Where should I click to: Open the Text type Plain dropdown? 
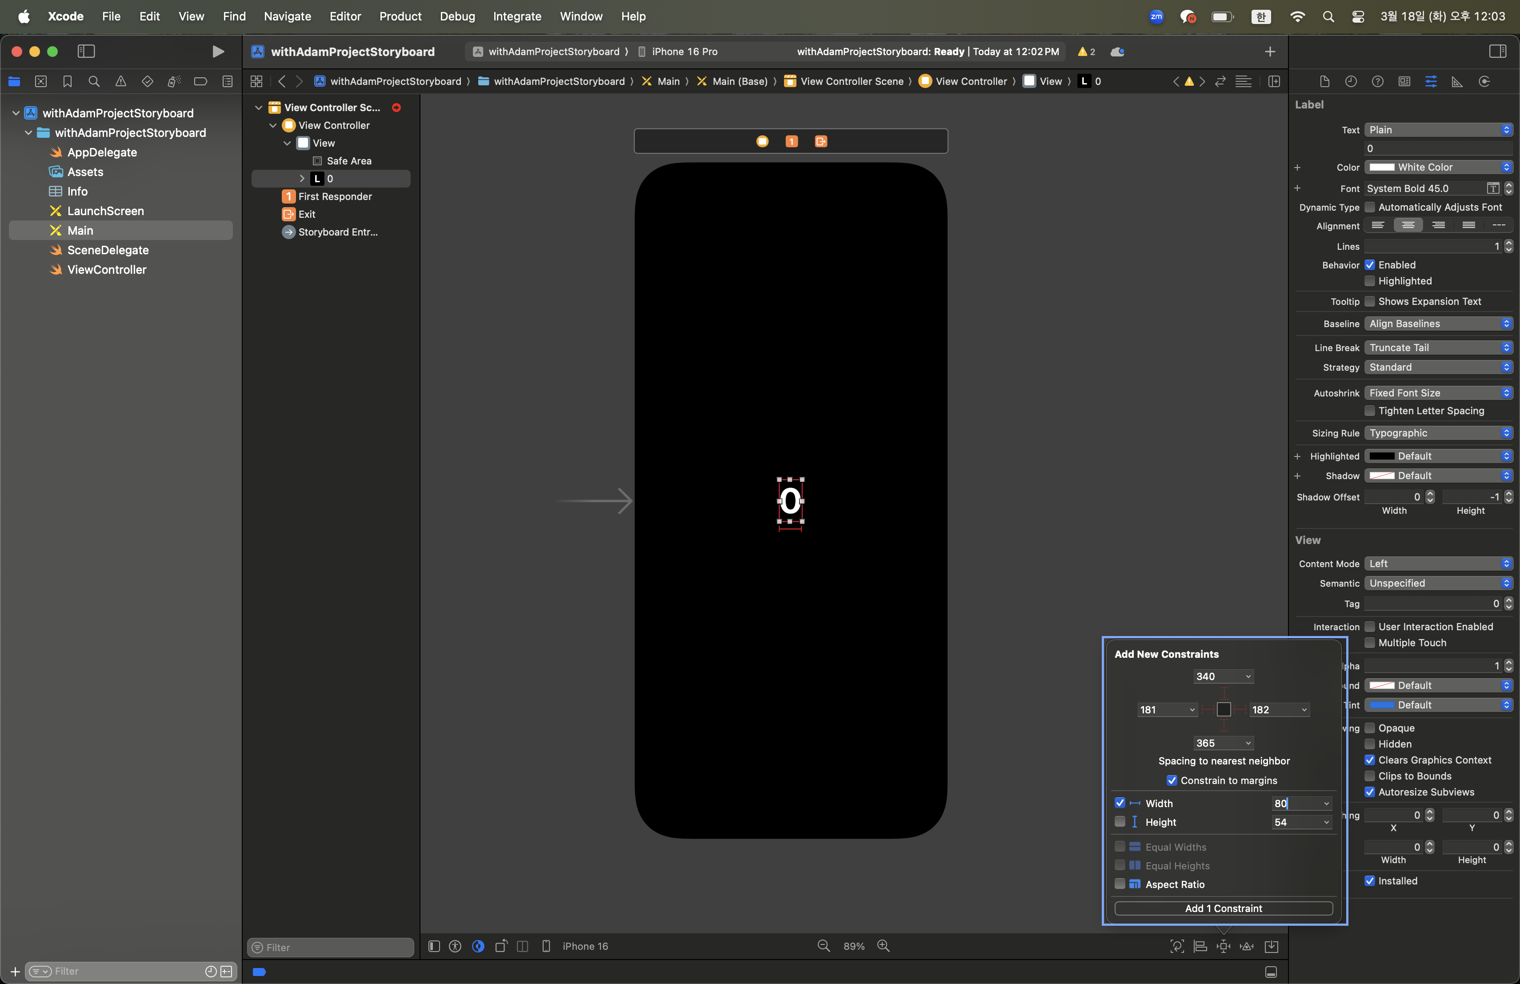tap(1438, 130)
